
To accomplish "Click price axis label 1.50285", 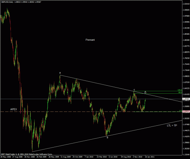I will pos(186,118).
